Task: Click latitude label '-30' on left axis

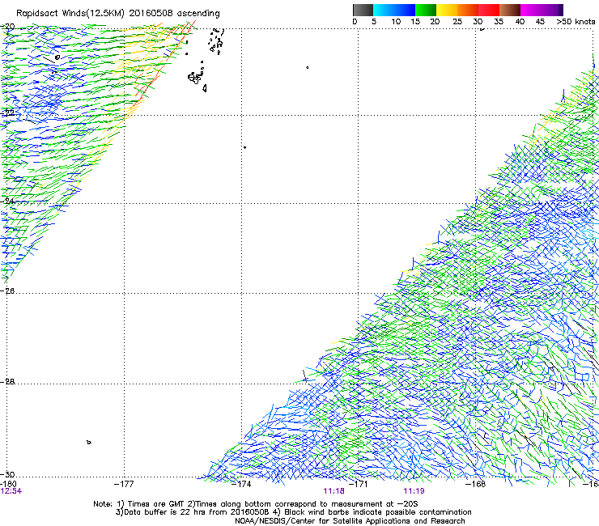Action: [7, 474]
